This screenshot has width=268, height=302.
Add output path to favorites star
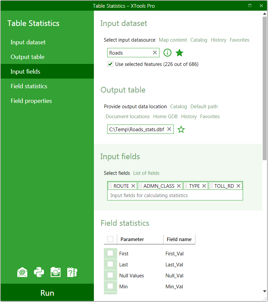[181, 129]
